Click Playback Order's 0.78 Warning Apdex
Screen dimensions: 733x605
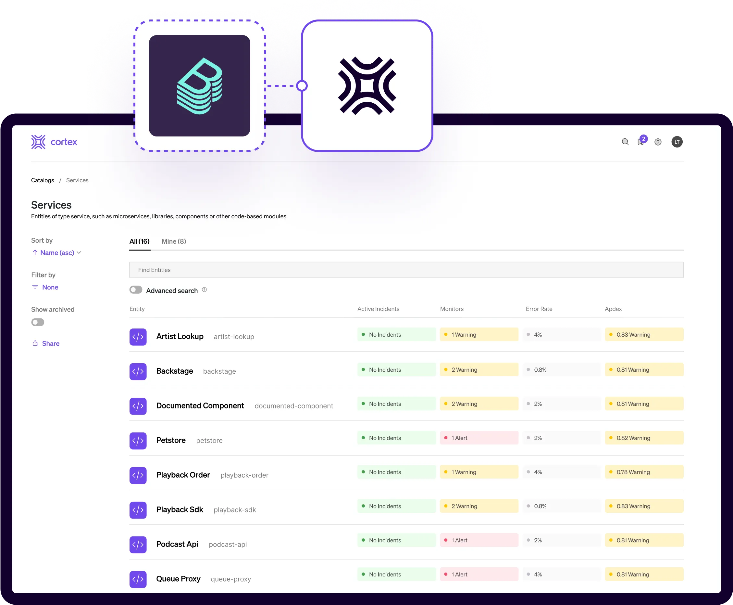click(644, 472)
